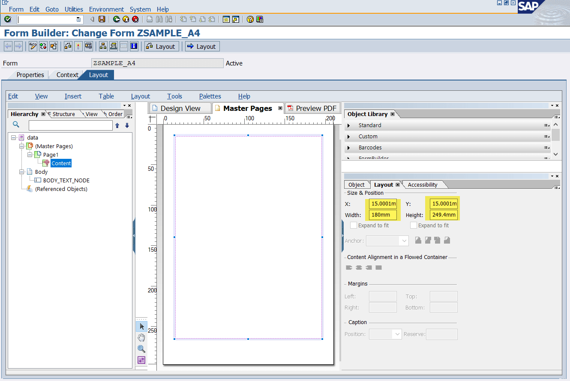Open the Accessibility palette tab
570x381 pixels.
click(423, 185)
